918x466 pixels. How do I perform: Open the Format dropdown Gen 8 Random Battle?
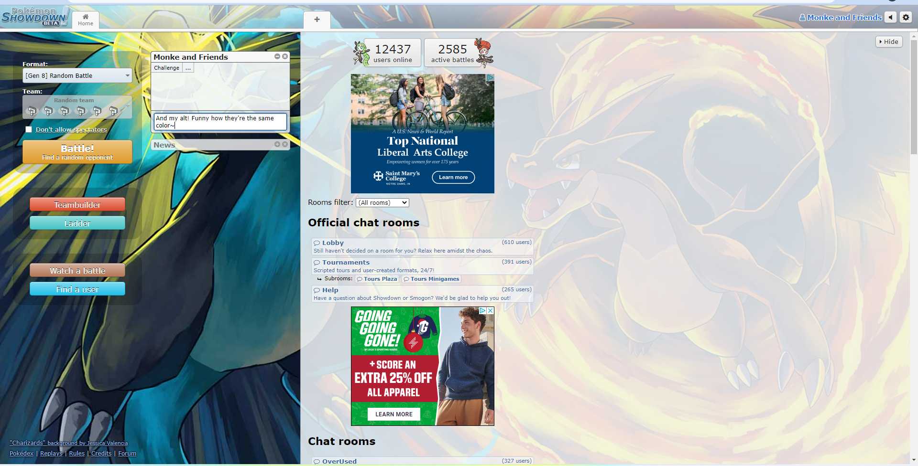(x=77, y=75)
